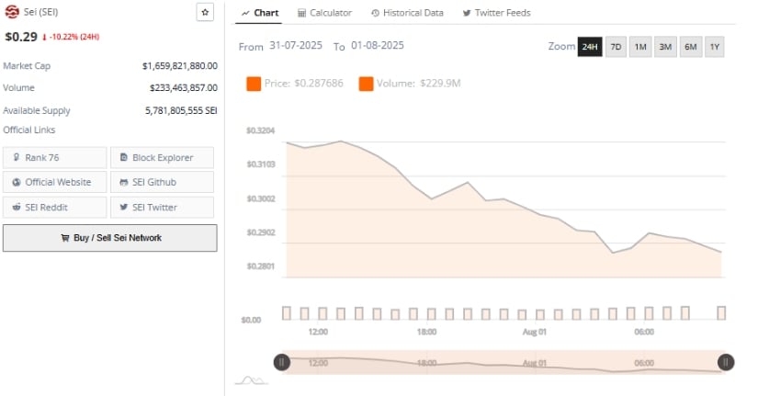The height and width of the screenshot is (396, 758).
Task: Click the Market Cap value $1,659,821,880.00
Action: coord(180,66)
